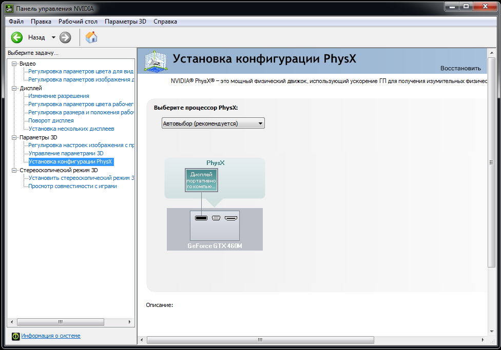Select the Видео tree heading

pos(28,64)
